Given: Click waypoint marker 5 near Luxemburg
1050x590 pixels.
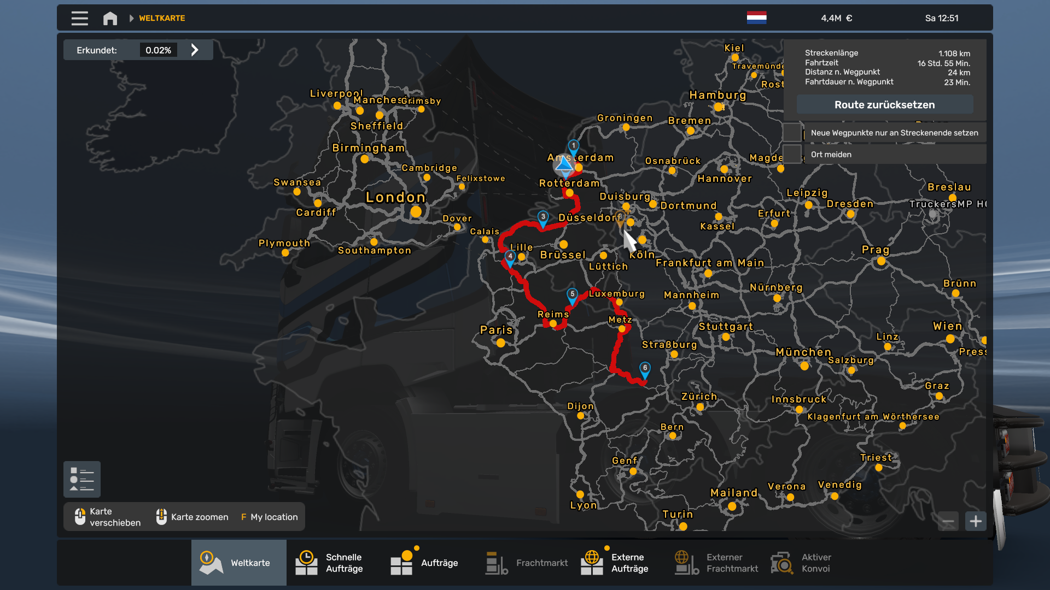Looking at the screenshot, I should coord(572,295).
